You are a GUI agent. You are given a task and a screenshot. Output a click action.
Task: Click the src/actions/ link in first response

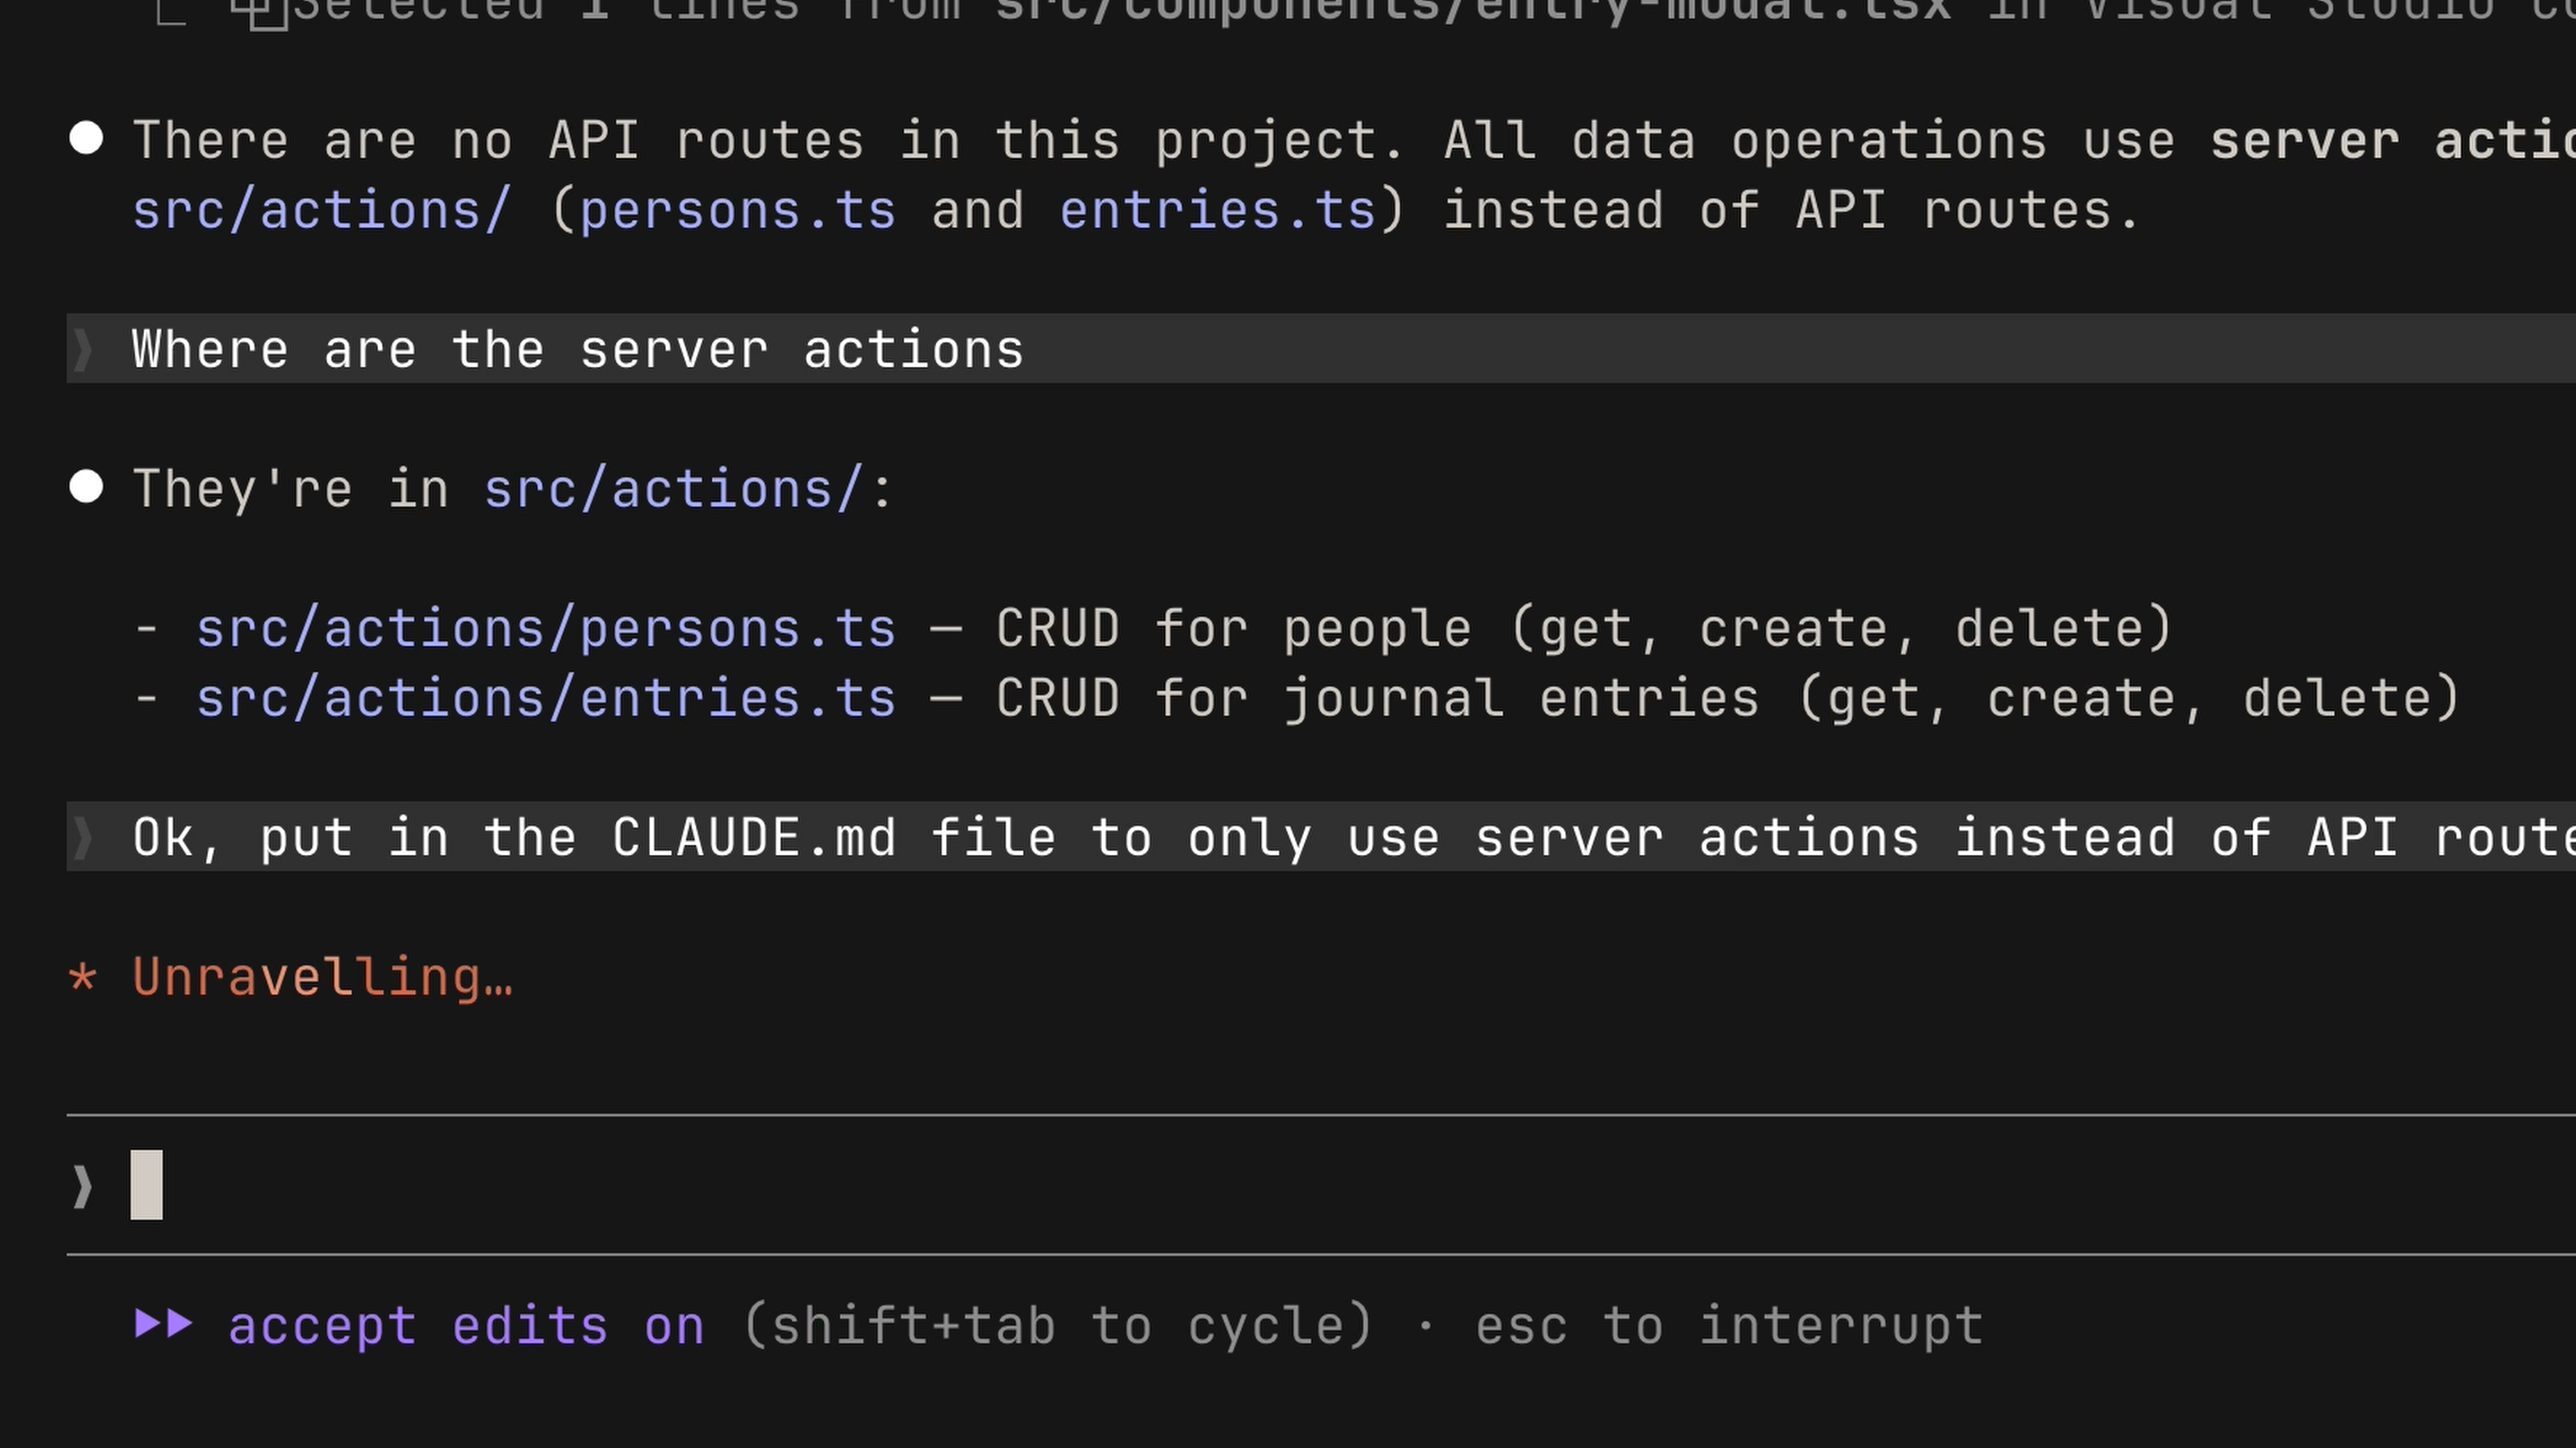coord(322,210)
